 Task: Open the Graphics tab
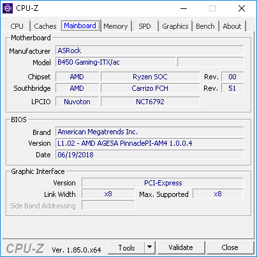175,26
